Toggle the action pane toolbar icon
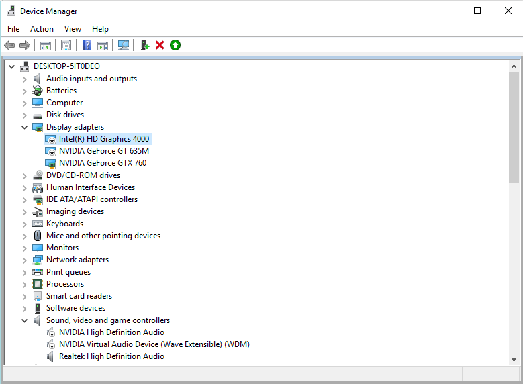This screenshot has width=523, height=384. (103, 45)
